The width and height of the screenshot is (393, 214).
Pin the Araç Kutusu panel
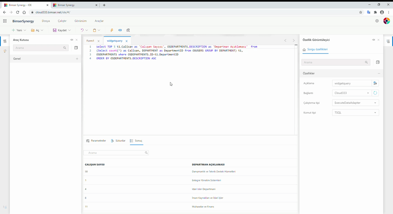[x=72, y=40]
